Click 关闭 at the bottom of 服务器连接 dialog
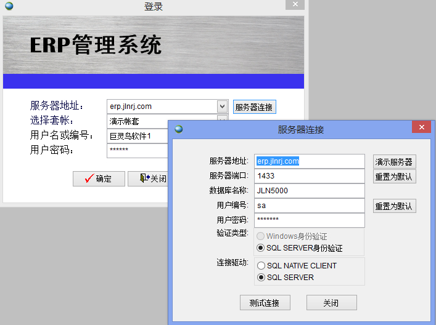The image size is (436, 325). coord(331,303)
